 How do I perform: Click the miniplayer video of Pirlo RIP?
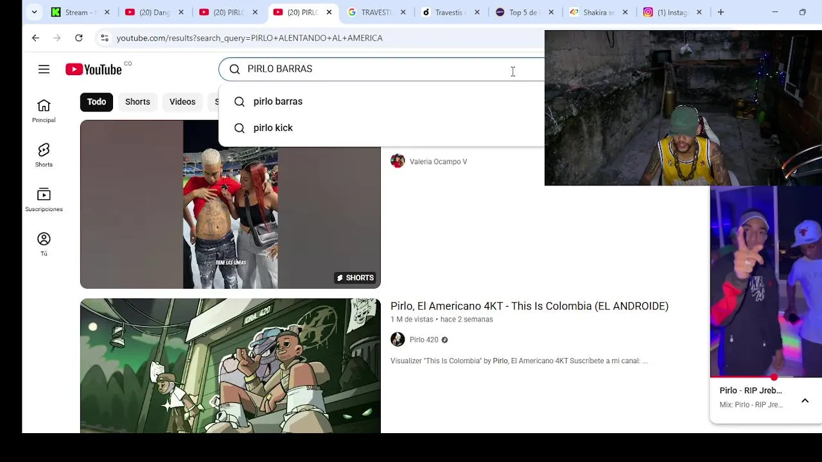tap(766, 281)
